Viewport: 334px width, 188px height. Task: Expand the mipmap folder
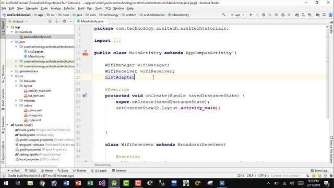16,101
